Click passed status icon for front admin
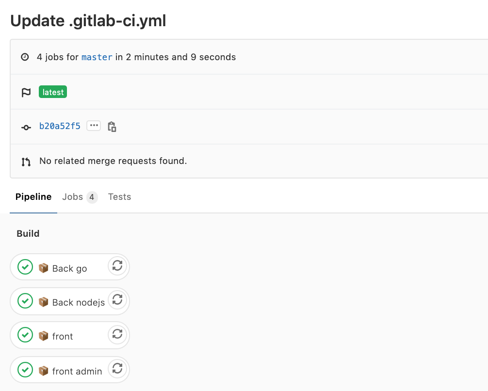The height and width of the screenshot is (391, 488). 25,370
